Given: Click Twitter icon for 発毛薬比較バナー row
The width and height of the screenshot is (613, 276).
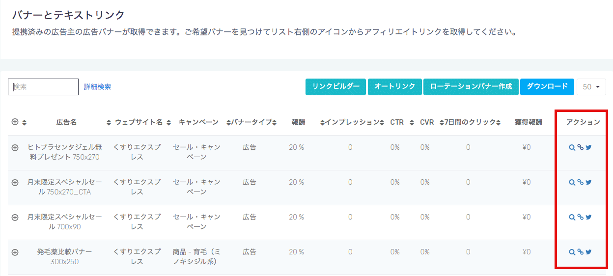Looking at the screenshot, I should pyautogui.click(x=588, y=252).
